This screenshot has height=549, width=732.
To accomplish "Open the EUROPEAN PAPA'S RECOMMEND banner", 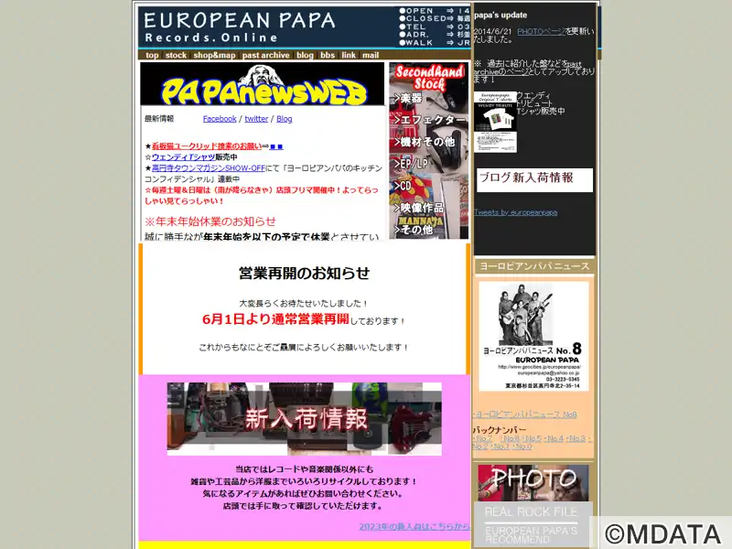I will coord(532,535).
